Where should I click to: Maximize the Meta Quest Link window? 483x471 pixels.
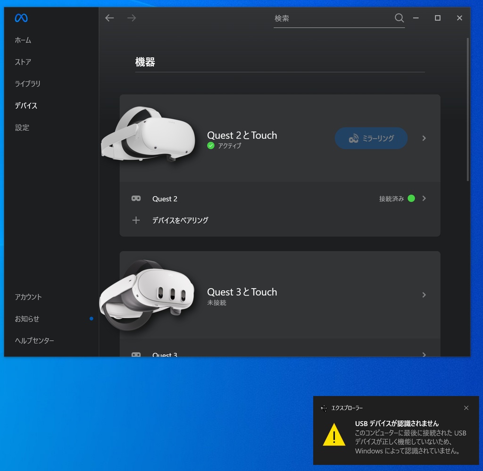[x=437, y=18]
